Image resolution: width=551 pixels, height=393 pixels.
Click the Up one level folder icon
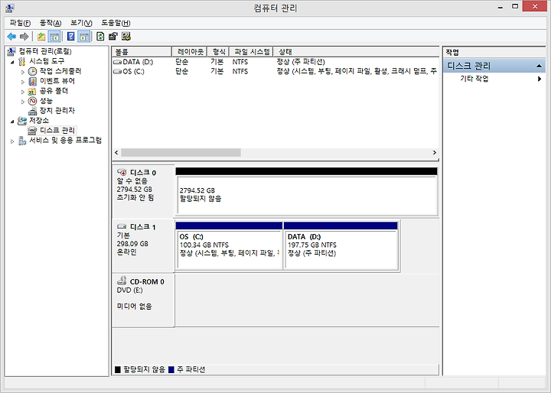pos(41,36)
